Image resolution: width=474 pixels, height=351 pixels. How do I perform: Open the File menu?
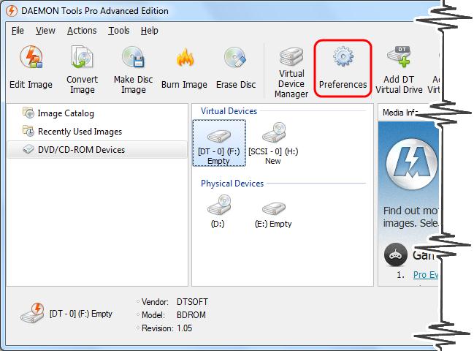[18, 31]
